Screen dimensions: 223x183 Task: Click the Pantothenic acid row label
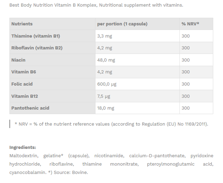click(30, 108)
